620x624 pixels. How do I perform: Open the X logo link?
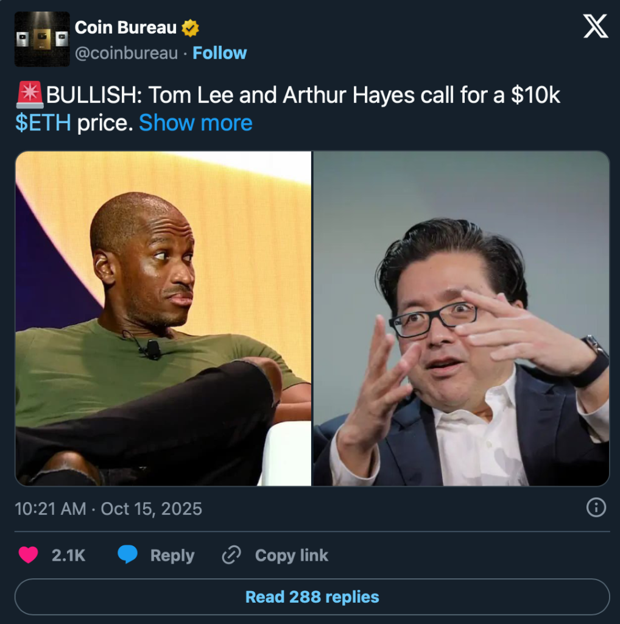[x=596, y=26]
